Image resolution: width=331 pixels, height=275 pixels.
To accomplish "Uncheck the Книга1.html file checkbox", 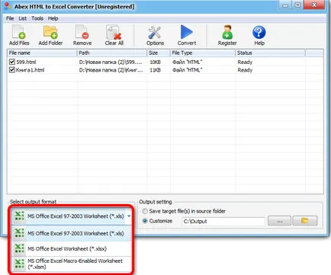I will (x=12, y=69).
